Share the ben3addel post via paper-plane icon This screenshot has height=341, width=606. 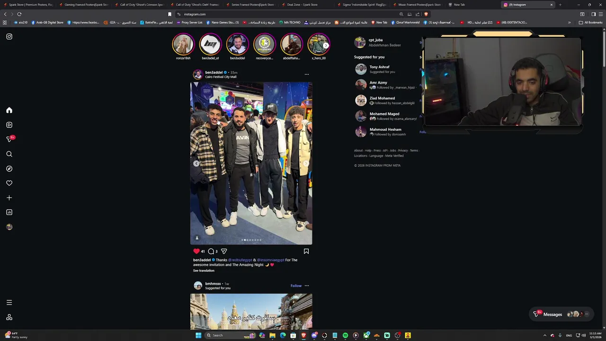224,251
